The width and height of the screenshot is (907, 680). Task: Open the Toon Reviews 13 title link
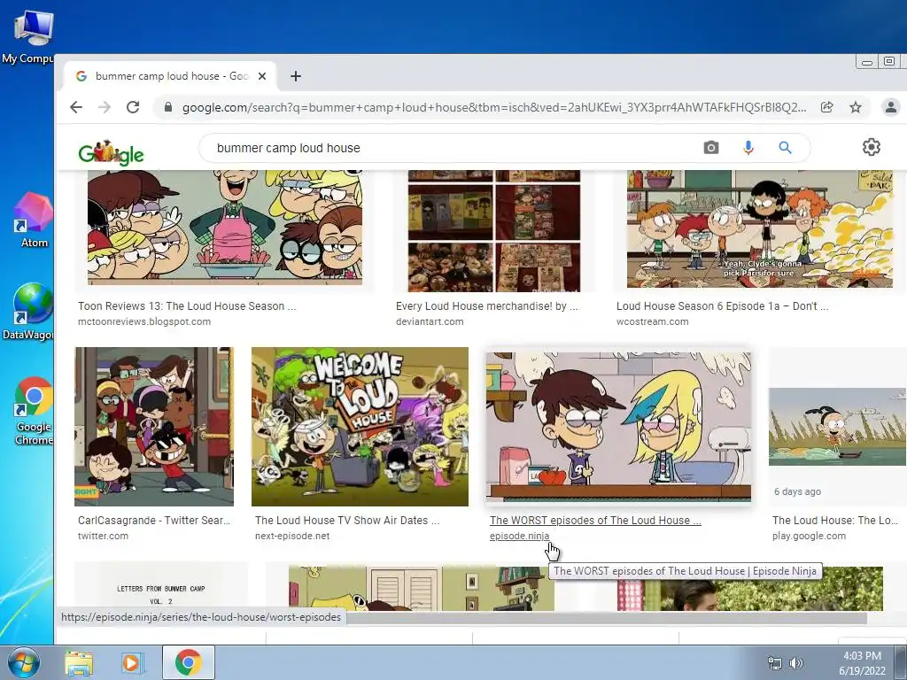(x=187, y=305)
